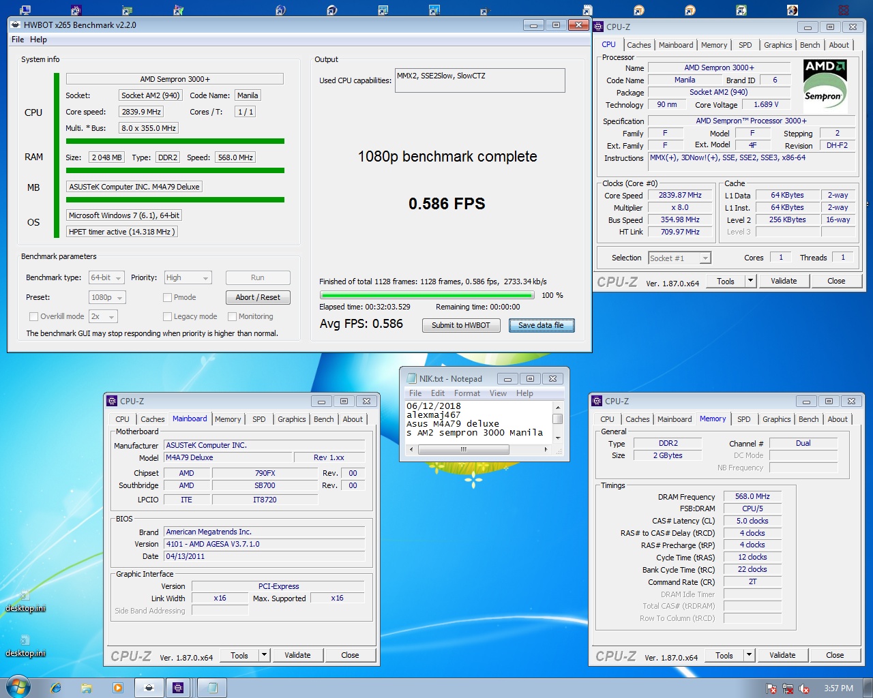This screenshot has height=698, width=873.
Task: Open Benchmark type 64-bit dropdown
Action: 106,277
